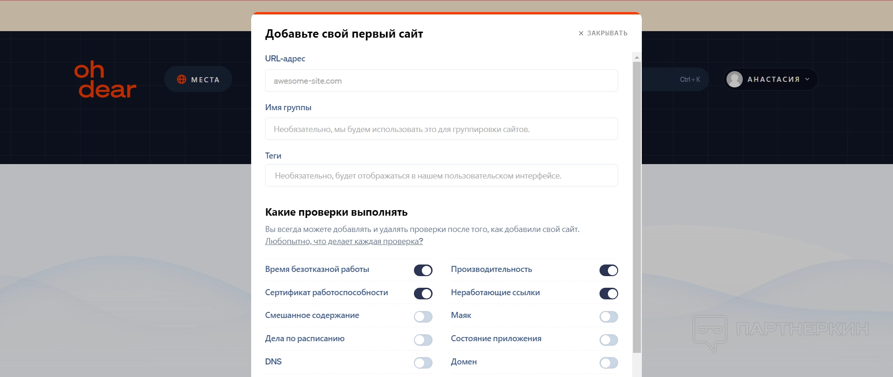Enable Состояние приложения toggle
893x377 pixels.
608,340
